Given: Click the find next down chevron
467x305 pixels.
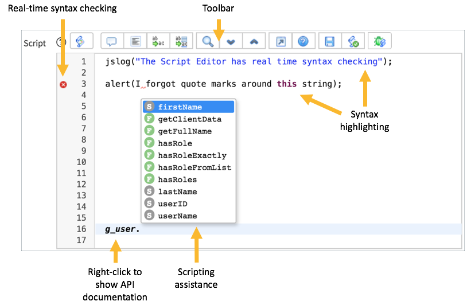Looking at the screenshot, I should point(231,42).
